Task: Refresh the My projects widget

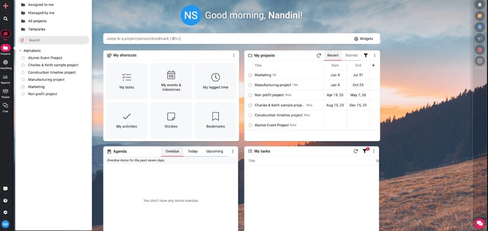Action: pyautogui.click(x=319, y=56)
